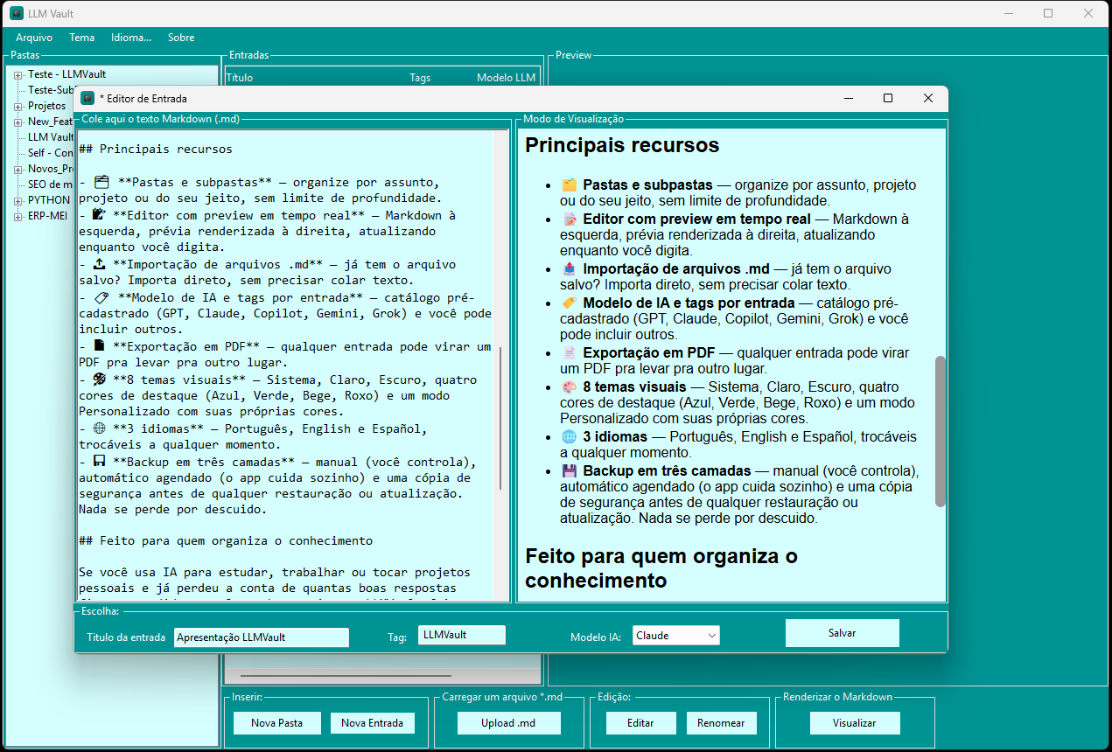Screen dimensions: 1112x752
Task: Open the Idioma... menu
Action: coord(131,38)
